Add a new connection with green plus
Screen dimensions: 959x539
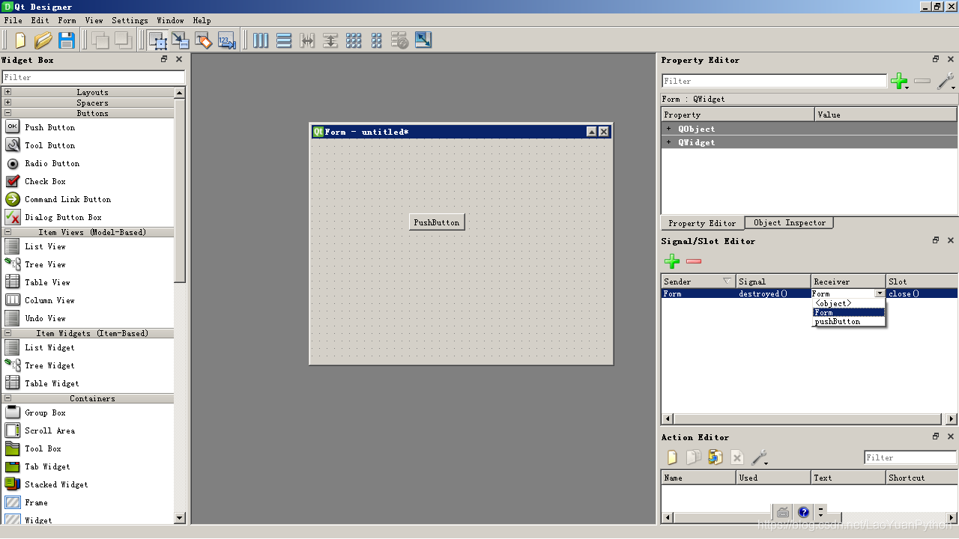672,261
